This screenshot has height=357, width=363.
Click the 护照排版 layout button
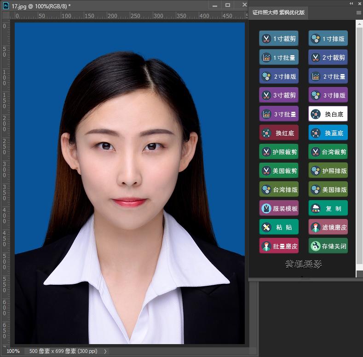coord(328,170)
